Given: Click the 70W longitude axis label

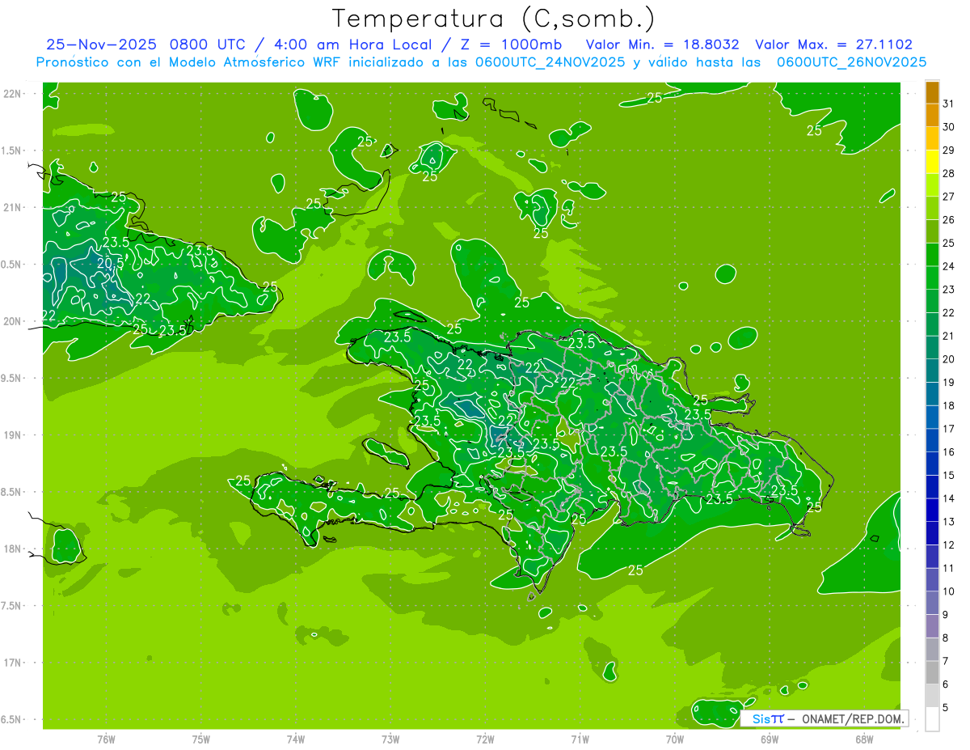Looking at the screenshot, I should tap(675, 739).
